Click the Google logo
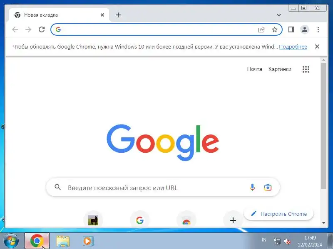Viewport: 333px width, 249px height. click(x=163, y=142)
